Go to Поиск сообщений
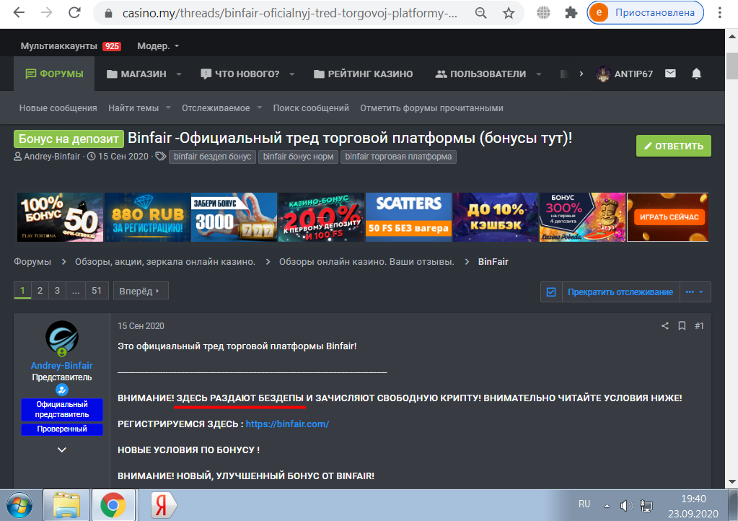Screen dimensions: 738x521 pos(311,108)
